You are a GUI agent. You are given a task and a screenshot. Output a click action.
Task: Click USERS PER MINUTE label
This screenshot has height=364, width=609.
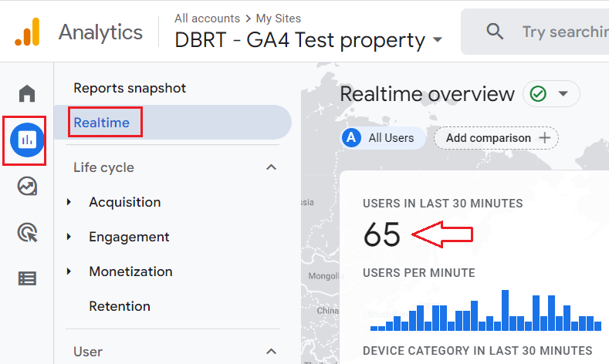click(x=418, y=273)
